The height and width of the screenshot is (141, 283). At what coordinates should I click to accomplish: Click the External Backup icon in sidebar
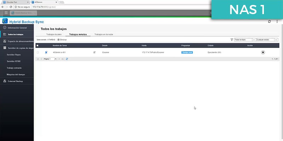pos(5,81)
